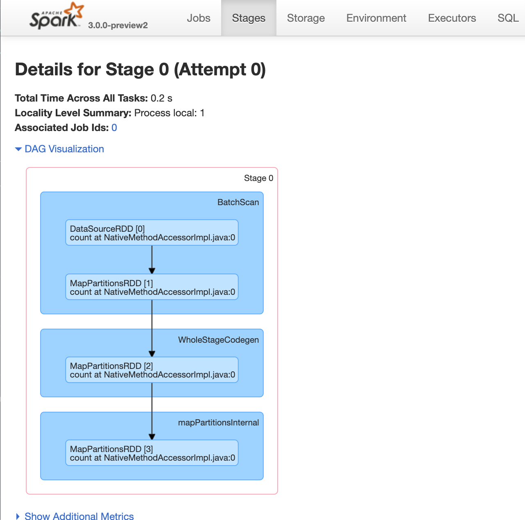
Task: Select the SQL tab
Action: (x=508, y=18)
